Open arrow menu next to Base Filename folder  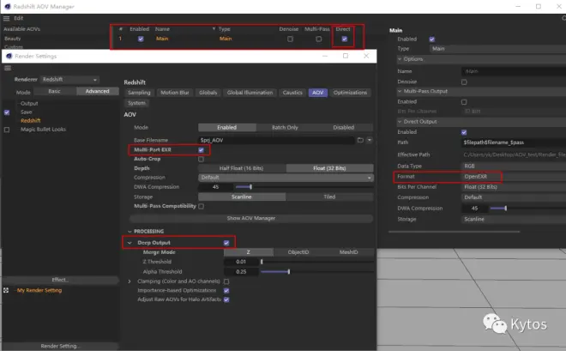tap(370, 140)
